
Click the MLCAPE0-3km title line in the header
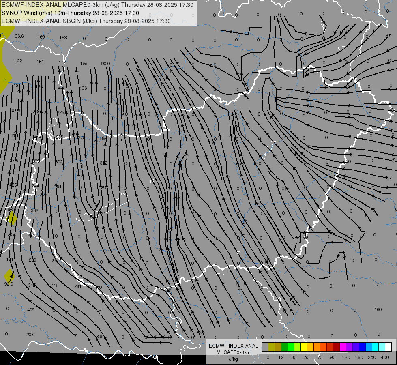click(97, 5)
